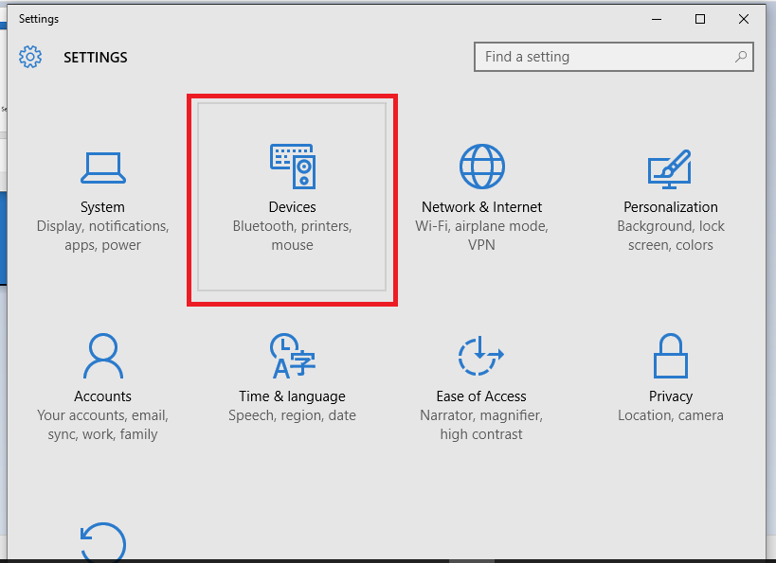This screenshot has width=776, height=563.
Task: Click 'Your accounts, email, sync, work, family'
Action: tap(103, 425)
